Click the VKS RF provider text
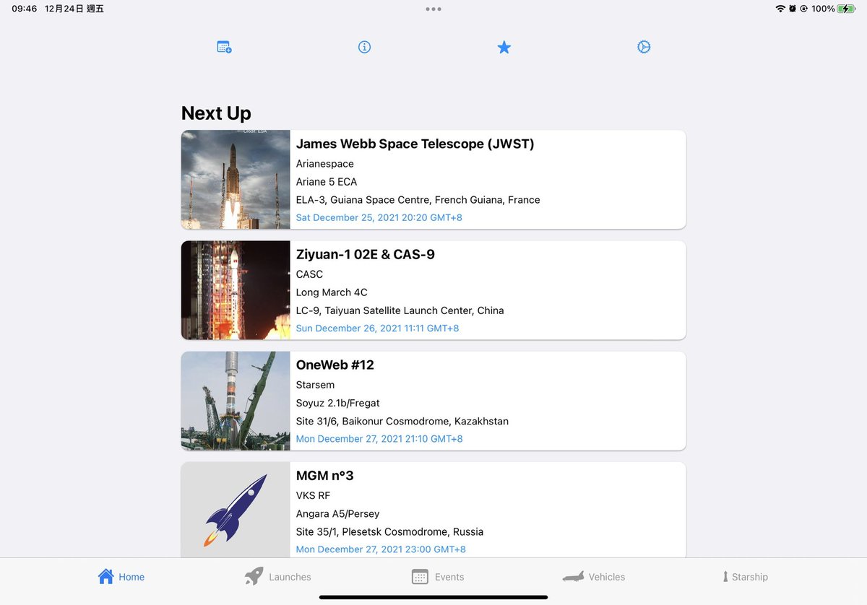The height and width of the screenshot is (605, 867). tap(313, 495)
